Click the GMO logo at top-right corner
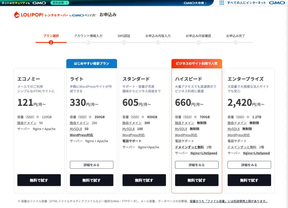Viewport: 288px width, 208px height. (x=277, y=3)
